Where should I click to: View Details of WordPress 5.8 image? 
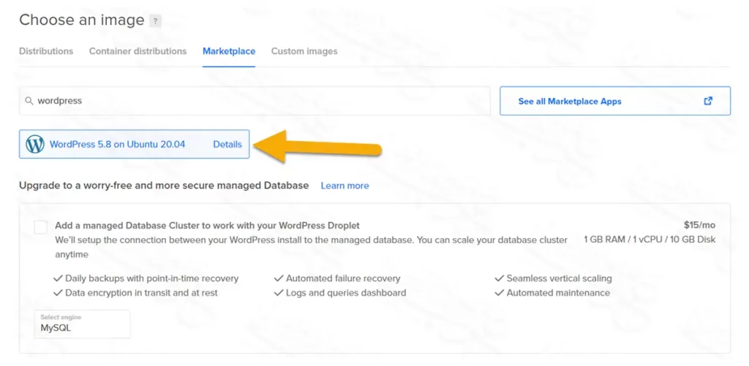click(x=227, y=145)
